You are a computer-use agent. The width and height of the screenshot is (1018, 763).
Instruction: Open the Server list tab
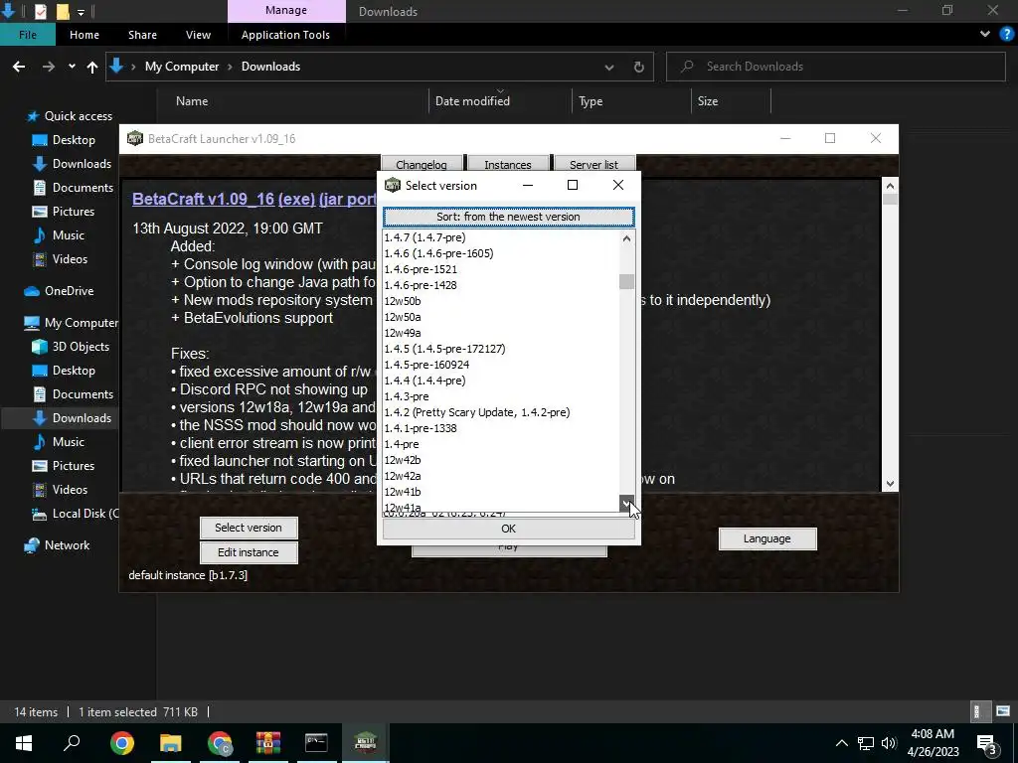[x=594, y=164]
